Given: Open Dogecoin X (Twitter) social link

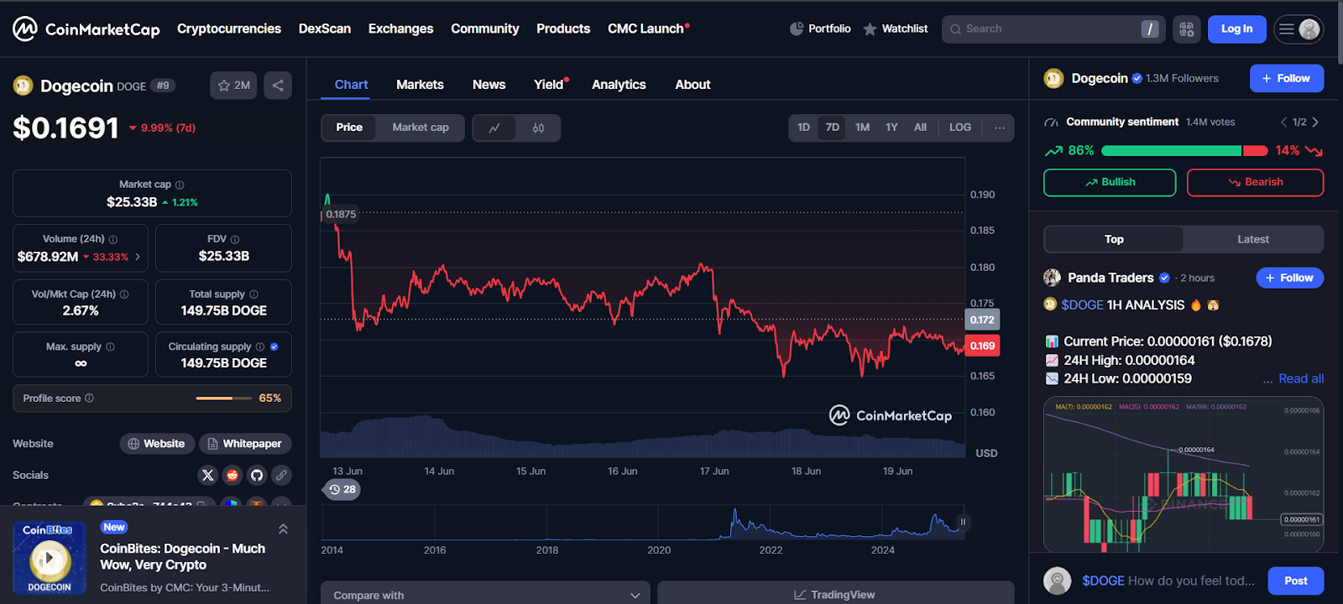Looking at the screenshot, I should pos(208,475).
